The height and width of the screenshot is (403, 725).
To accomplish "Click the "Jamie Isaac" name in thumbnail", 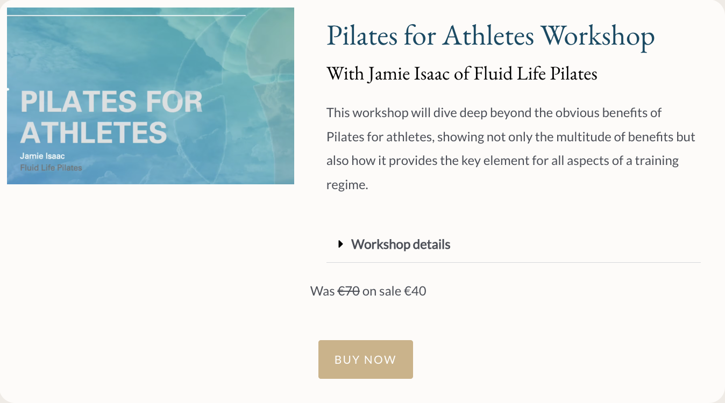I will [42, 156].
